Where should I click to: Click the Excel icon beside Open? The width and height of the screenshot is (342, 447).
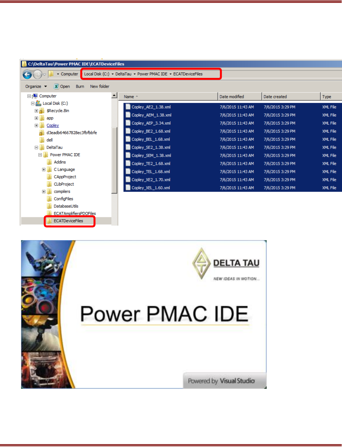56,86
